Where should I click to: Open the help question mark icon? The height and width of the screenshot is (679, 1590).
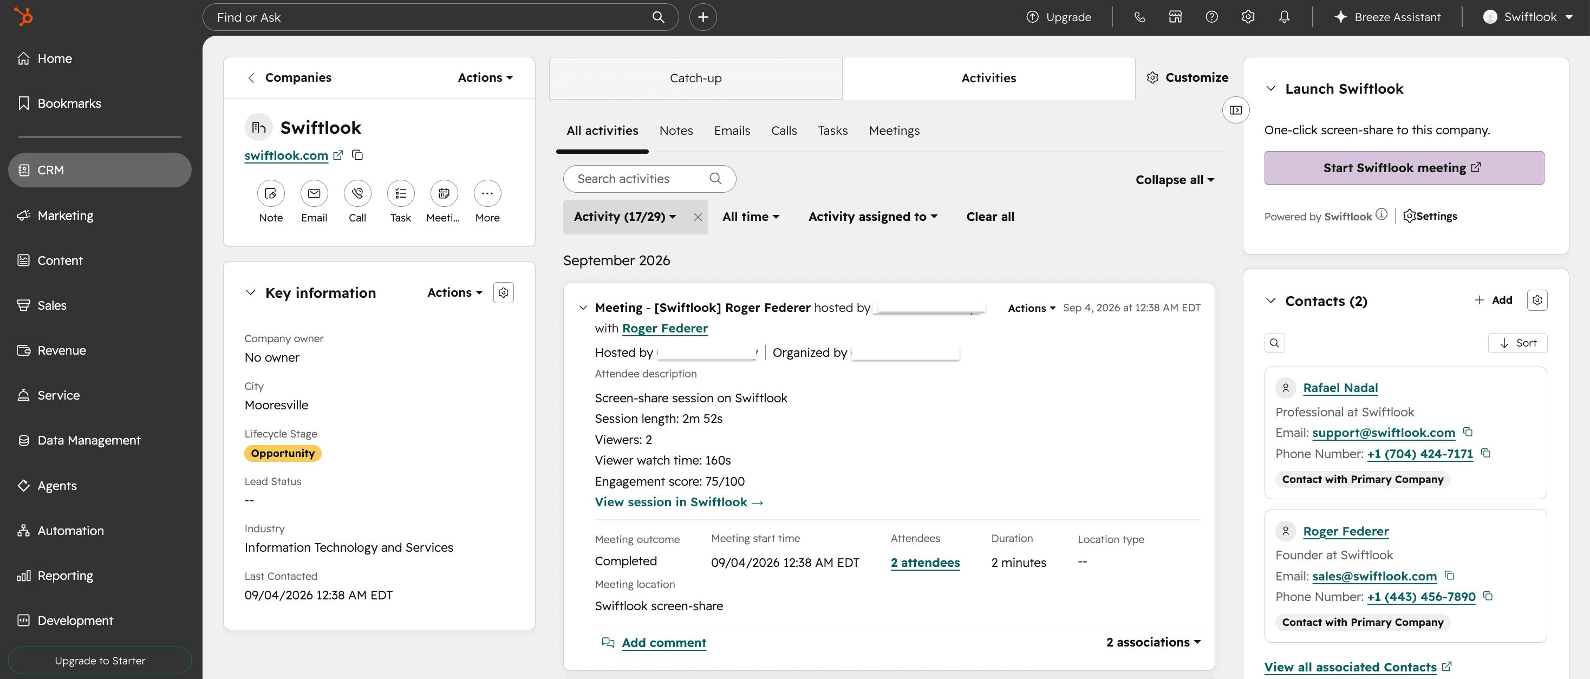1211,17
